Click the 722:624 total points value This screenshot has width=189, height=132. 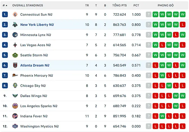pos(119,14)
